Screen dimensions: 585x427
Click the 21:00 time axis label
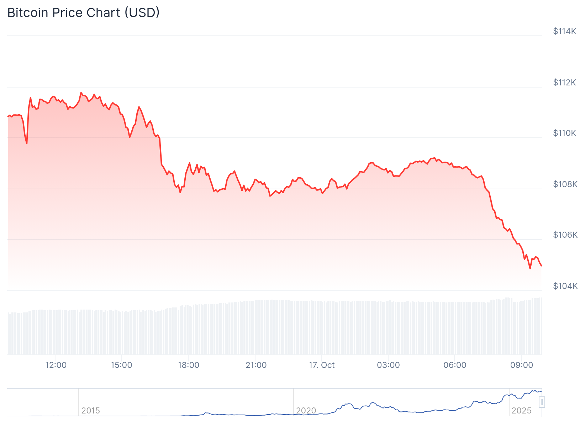(256, 365)
